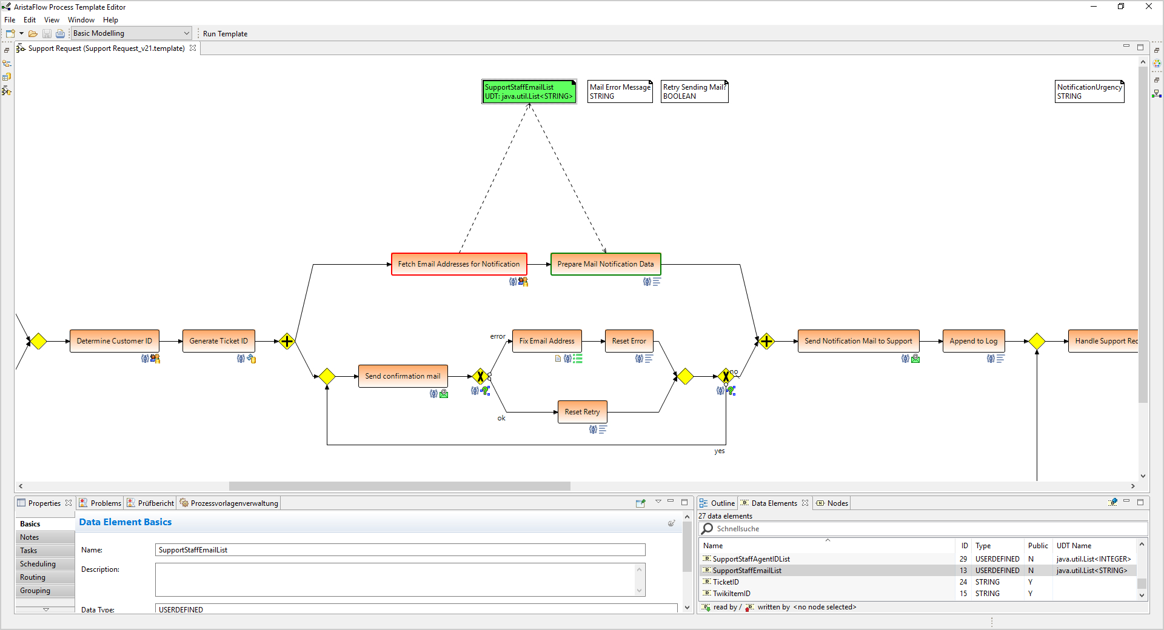Click the new template toolbar icon

pos(10,34)
